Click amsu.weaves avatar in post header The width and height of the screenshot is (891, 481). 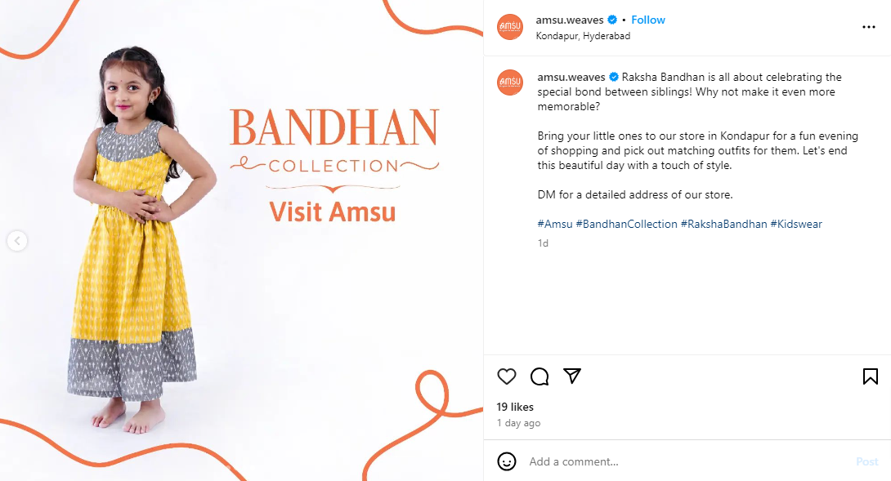pyautogui.click(x=510, y=27)
